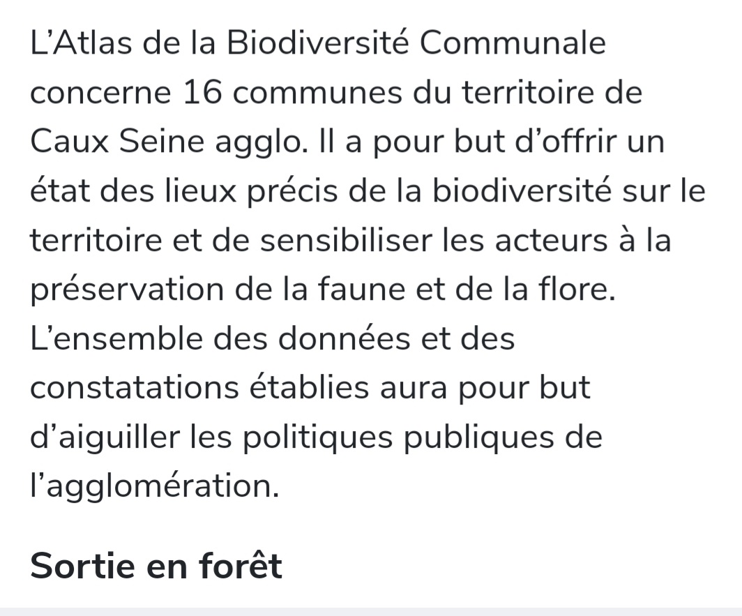Click the number "16" in the paragraph
The image size is (742, 616).
(201, 93)
